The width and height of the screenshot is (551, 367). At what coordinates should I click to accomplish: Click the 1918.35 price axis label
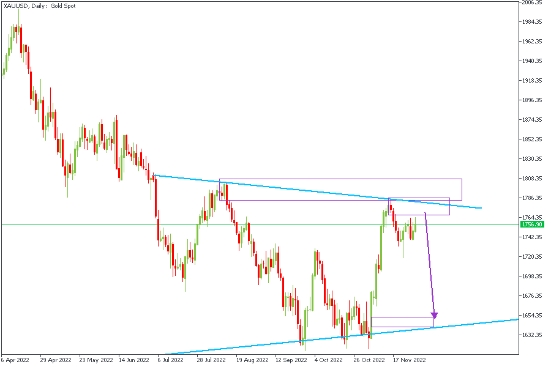pos(532,81)
